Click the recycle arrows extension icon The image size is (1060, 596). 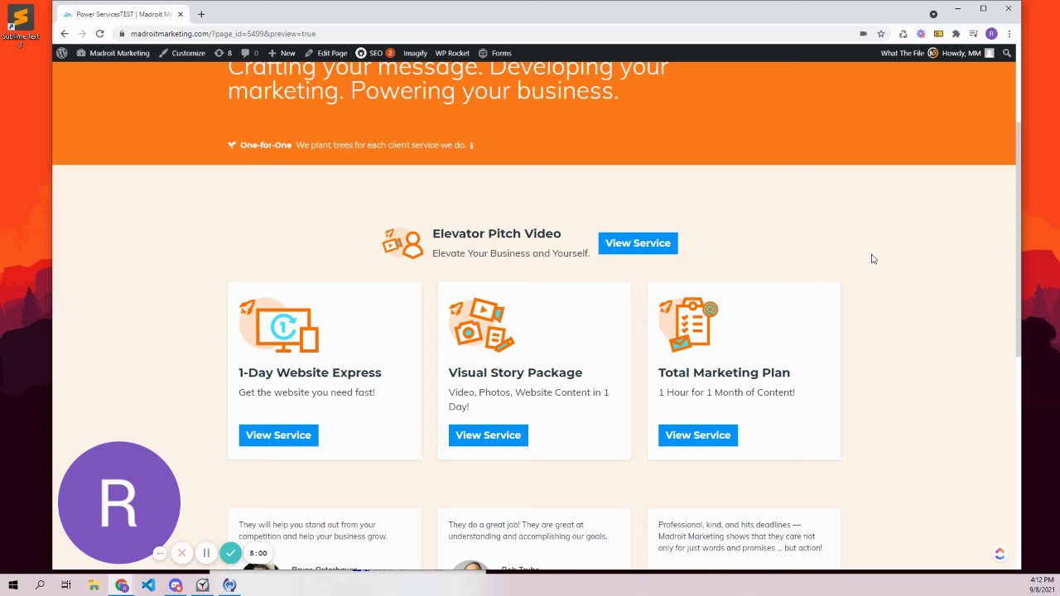pos(903,34)
